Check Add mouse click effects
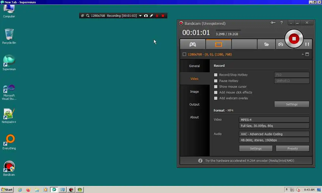 tap(216, 92)
